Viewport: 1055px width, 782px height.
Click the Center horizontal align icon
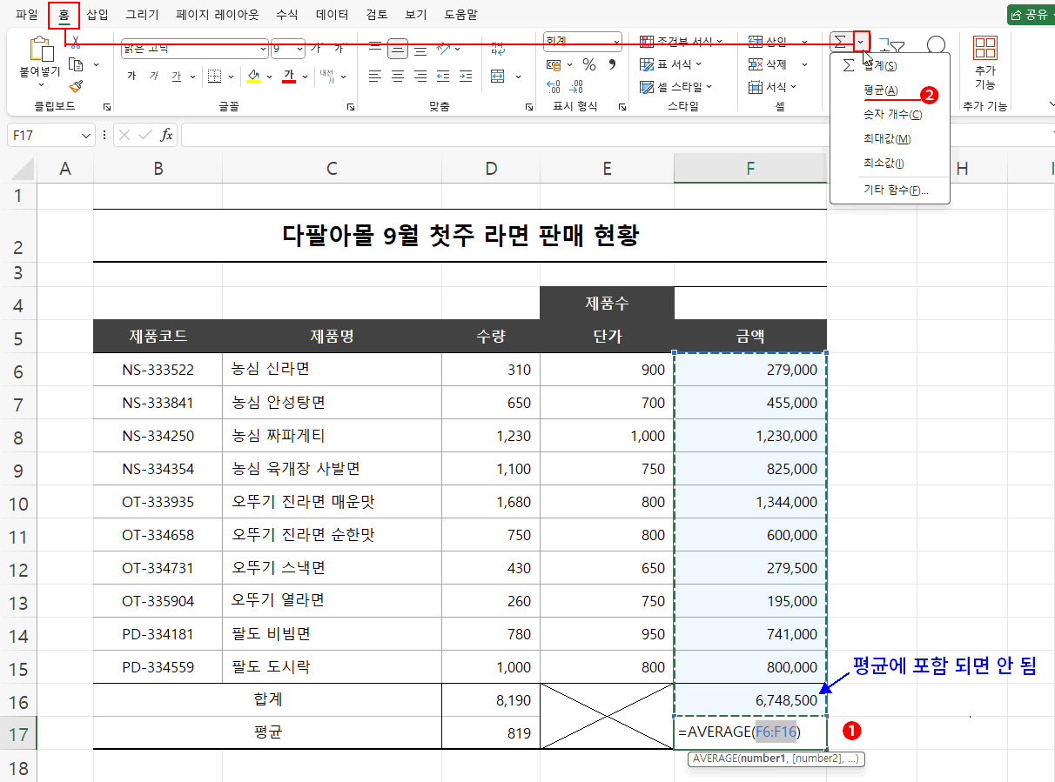pyautogui.click(x=398, y=77)
